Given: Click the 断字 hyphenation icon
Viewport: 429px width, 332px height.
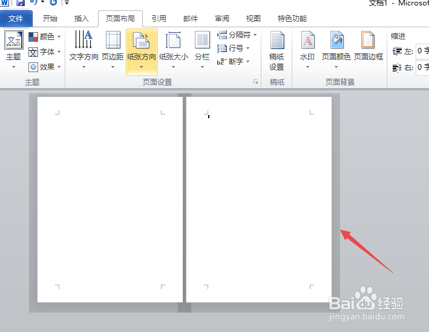Looking at the screenshot, I should pyautogui.click(x=222, y=61).
